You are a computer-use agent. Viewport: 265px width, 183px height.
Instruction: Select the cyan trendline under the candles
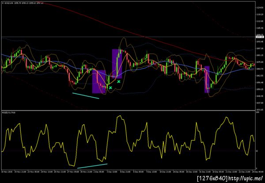86,96
